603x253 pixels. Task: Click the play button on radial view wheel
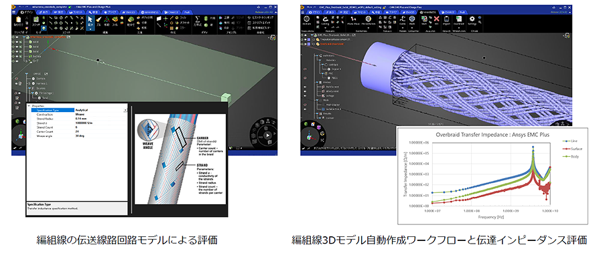(267, 135)
